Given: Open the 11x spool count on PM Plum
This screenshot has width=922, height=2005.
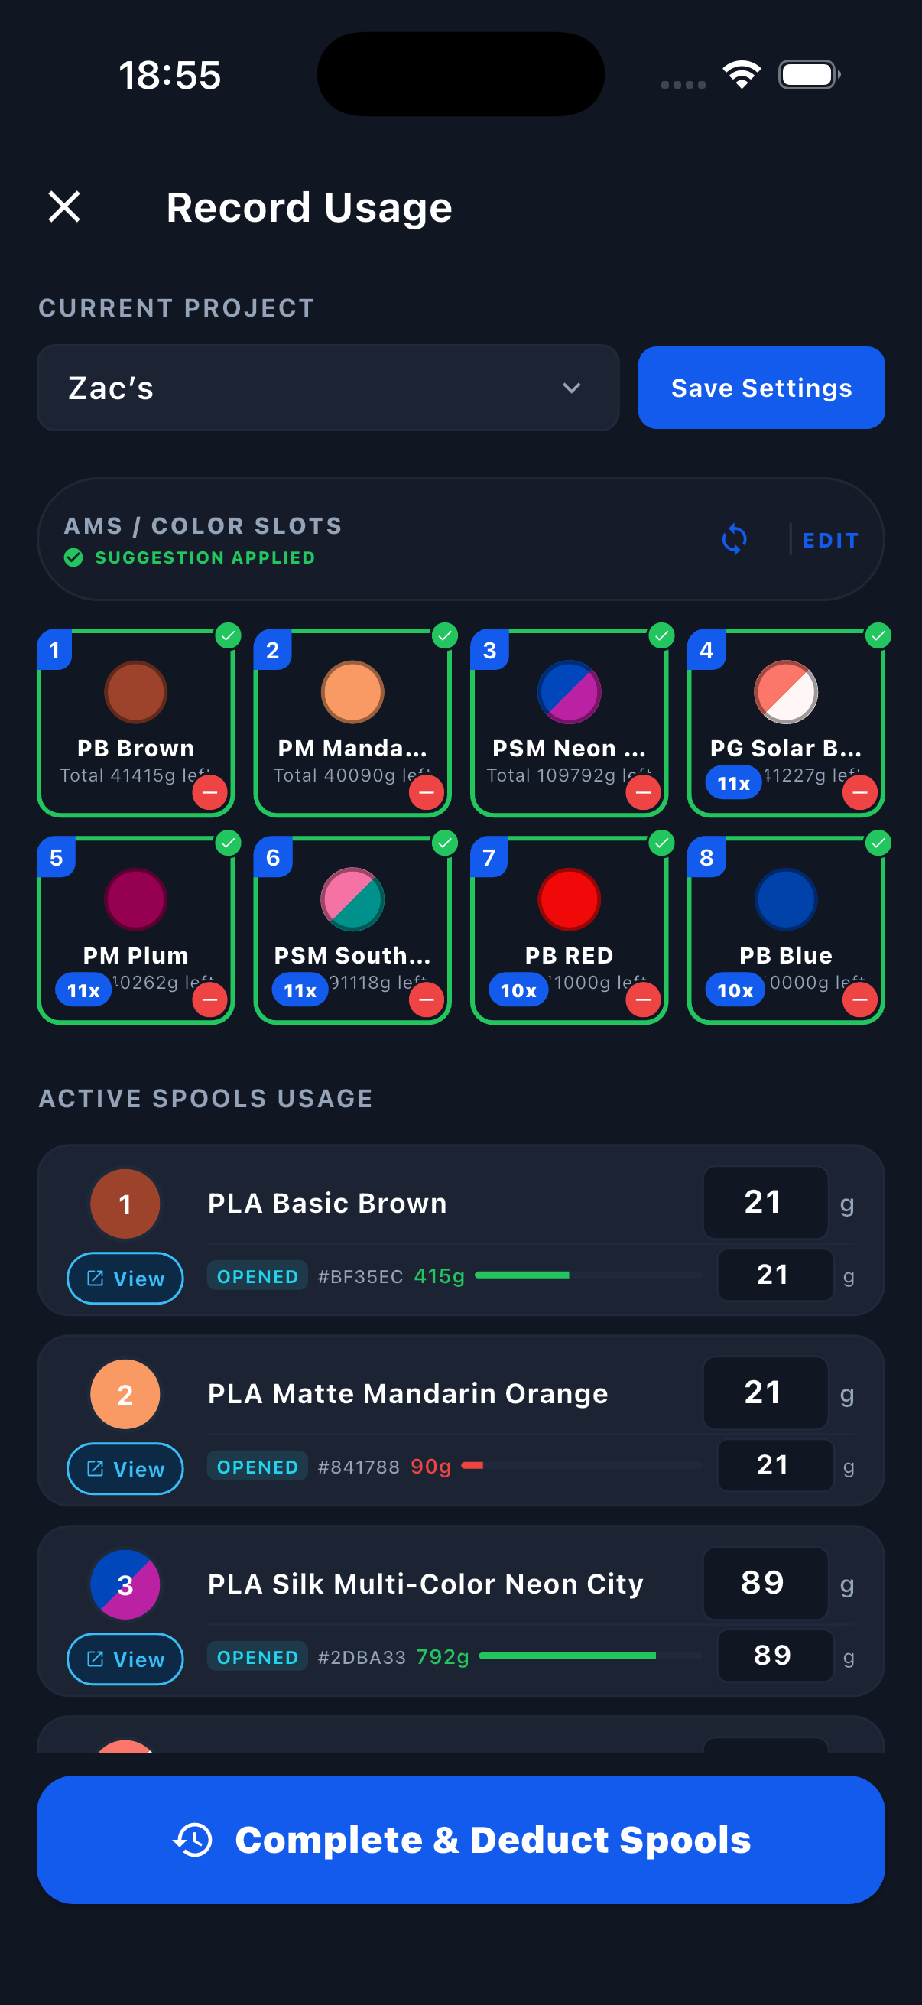Looking at the screenshot, I should pos(83,990).
